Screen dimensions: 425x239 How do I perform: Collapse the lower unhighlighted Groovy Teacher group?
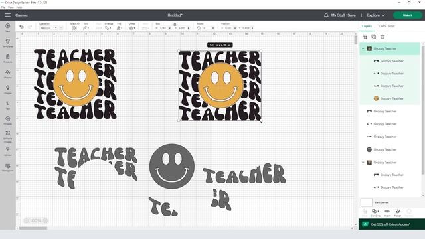[363, 163]
